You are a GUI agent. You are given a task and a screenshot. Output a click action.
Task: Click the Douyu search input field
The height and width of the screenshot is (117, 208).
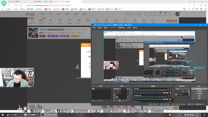pos(131,14)
